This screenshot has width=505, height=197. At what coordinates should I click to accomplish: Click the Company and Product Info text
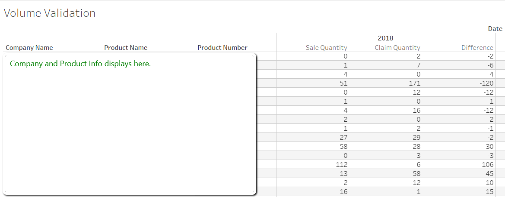click(x=80, y=64)
